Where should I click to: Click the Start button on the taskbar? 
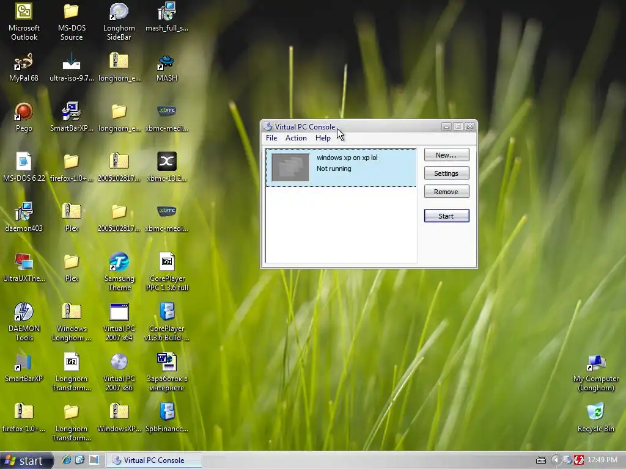pos(26,460)
